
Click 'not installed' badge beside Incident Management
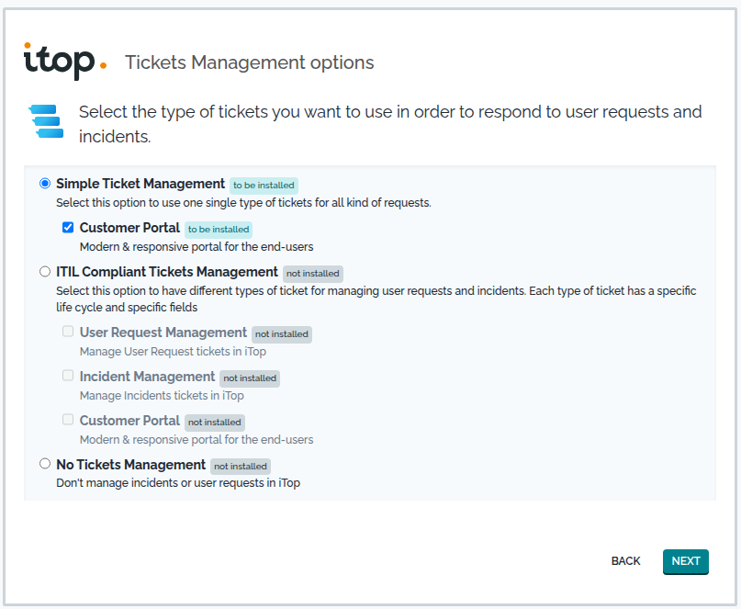(250, 378)
